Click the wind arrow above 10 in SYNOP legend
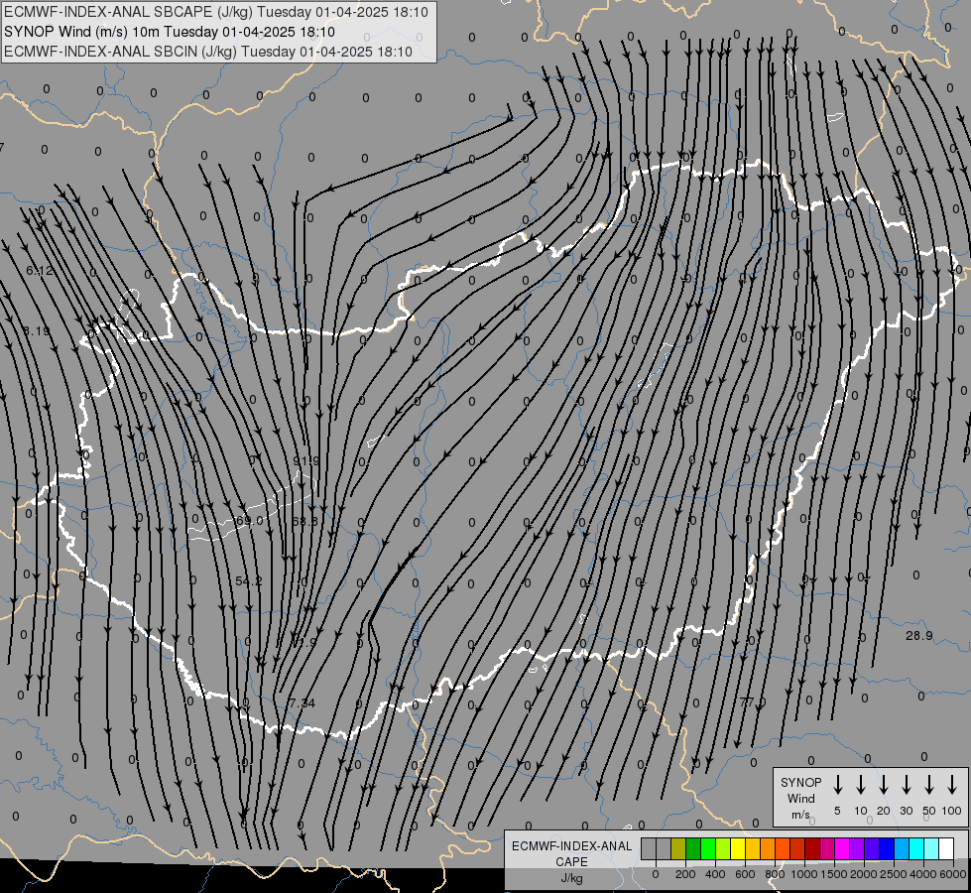The image size is (971, 893). 860,784
